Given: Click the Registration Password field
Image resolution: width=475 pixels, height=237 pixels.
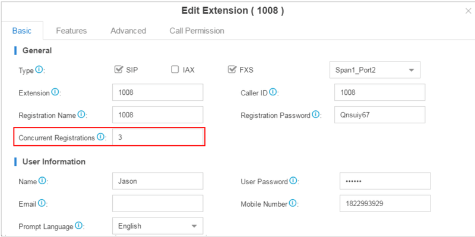Looking at the screenshot, I should point(380,114).
